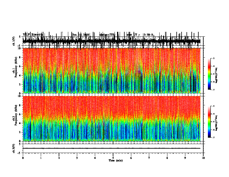Image resolution: width=229 pixels, height=177 pixels.
Task: Click the "VLF Spectra" title text
Action: (33, 35)
